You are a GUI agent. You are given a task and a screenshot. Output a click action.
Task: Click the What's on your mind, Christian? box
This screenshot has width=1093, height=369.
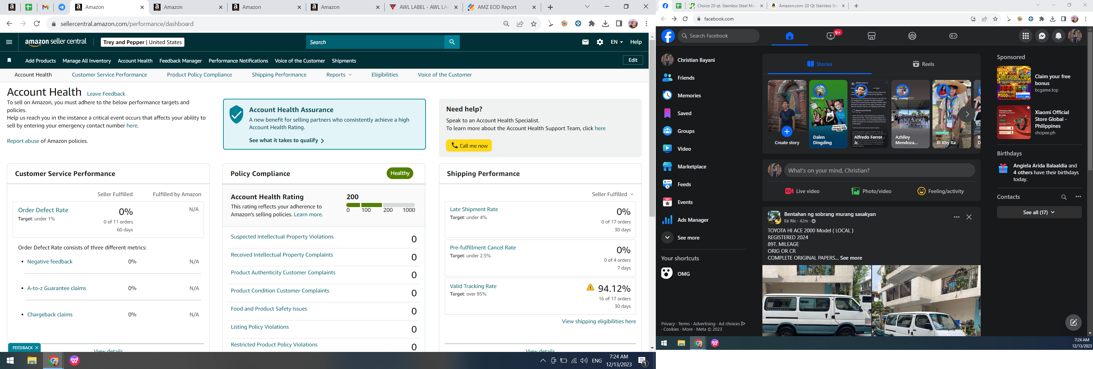(x=879, y=171)
